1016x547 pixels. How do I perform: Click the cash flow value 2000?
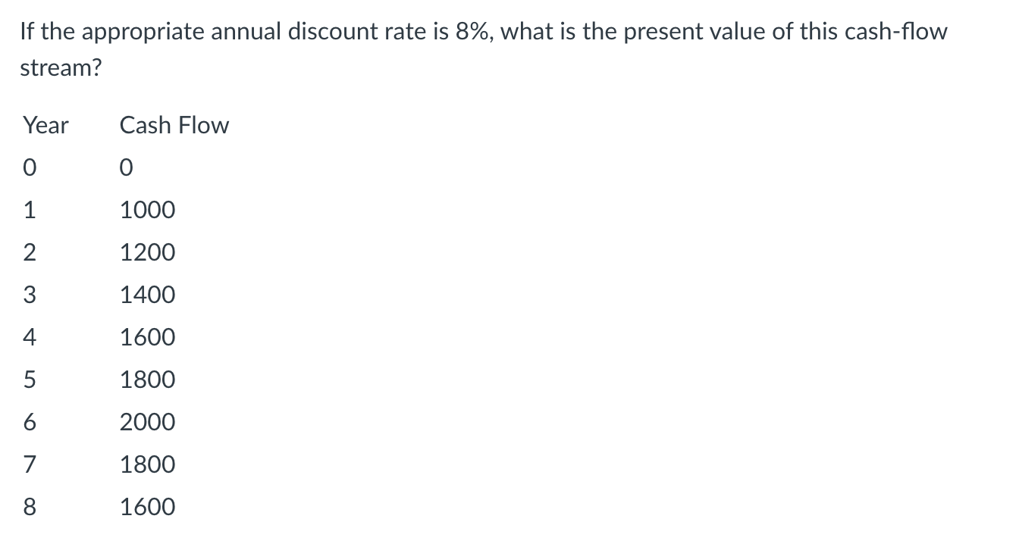point(147,422)
